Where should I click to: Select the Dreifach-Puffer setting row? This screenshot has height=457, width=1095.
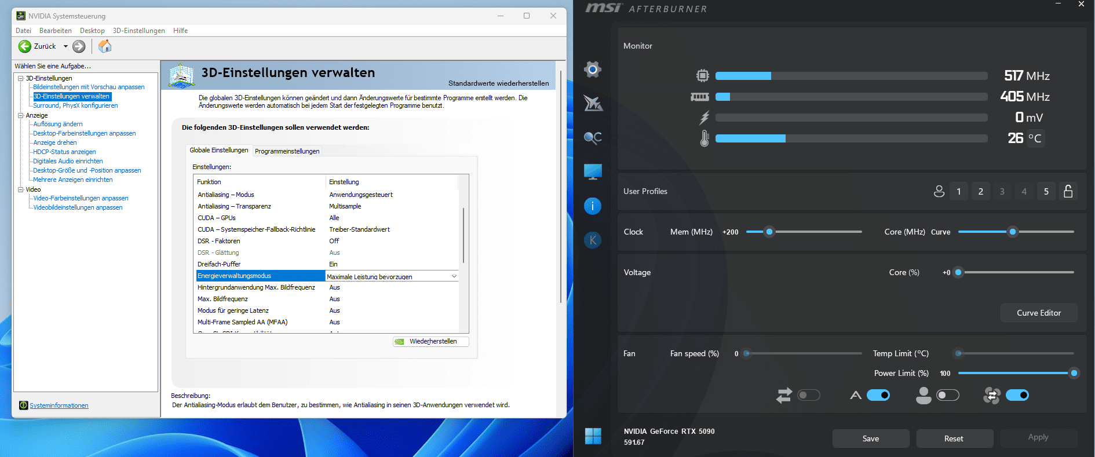[x=327, y=264]
